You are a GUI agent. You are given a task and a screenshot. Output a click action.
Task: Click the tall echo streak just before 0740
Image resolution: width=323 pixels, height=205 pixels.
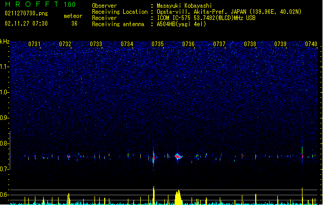(302, 153)
